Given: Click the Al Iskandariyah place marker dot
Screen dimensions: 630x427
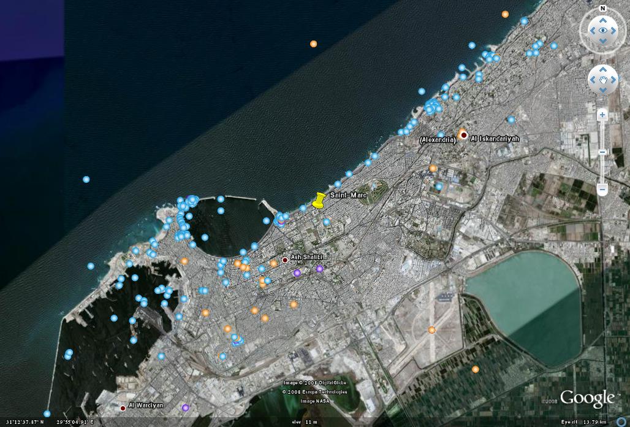Looking at the screenshot, I should click(x=464, y=135).
